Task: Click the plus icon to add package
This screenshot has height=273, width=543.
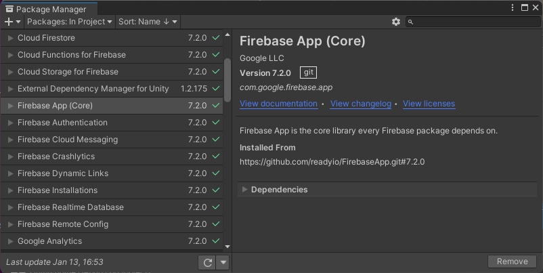Action: 9,22
